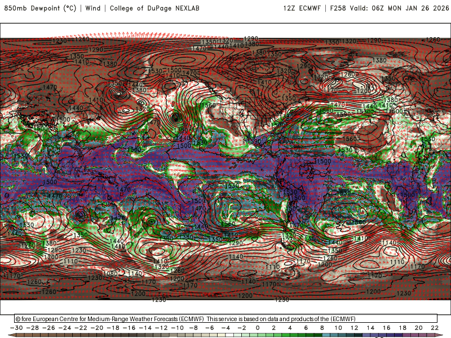451x338 pixels.
Task: Click the 20 value on the dewpoint scale
Action: point(419,328)
